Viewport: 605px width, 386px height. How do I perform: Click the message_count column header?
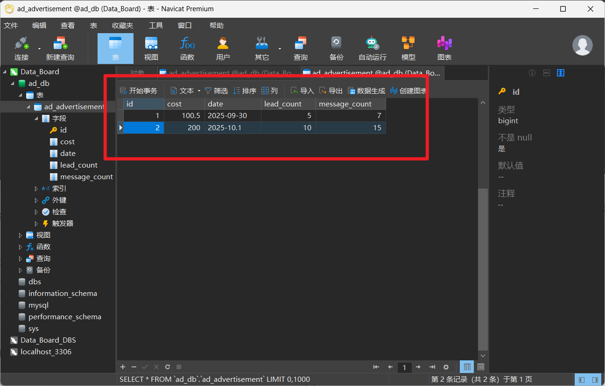[351, 104]
